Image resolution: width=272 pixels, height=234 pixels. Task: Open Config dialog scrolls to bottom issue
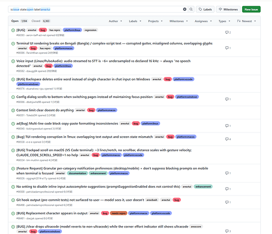point(84,97)
